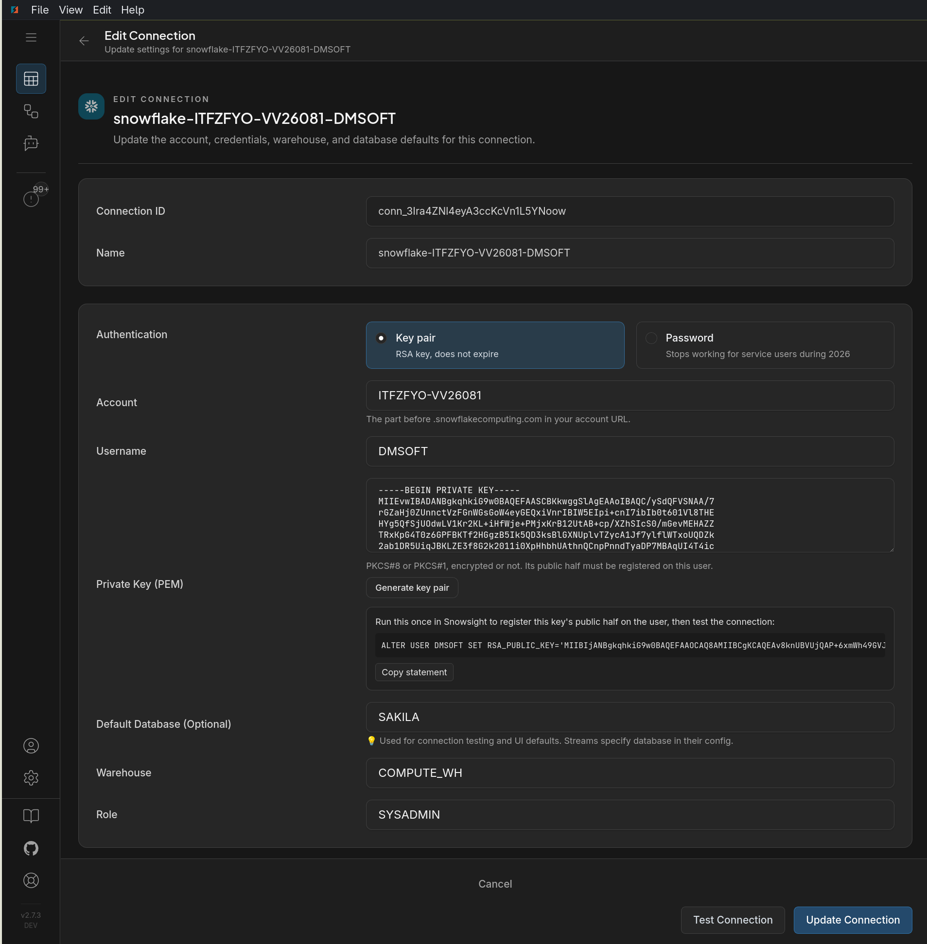927x944 pixels.
Task: Open the Edit menu
Action: (102, 10)
